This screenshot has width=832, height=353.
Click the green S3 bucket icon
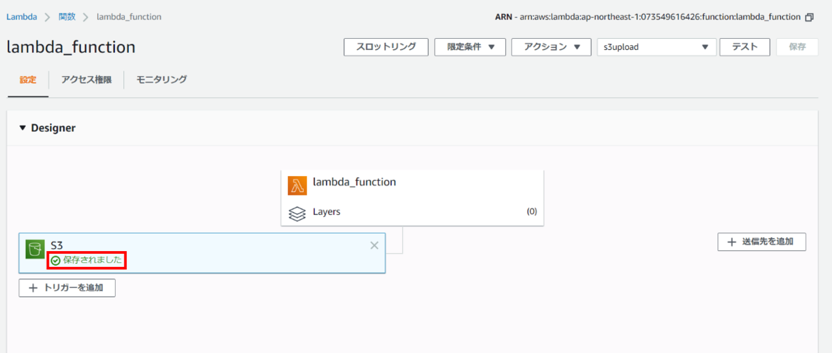(35, 249)
